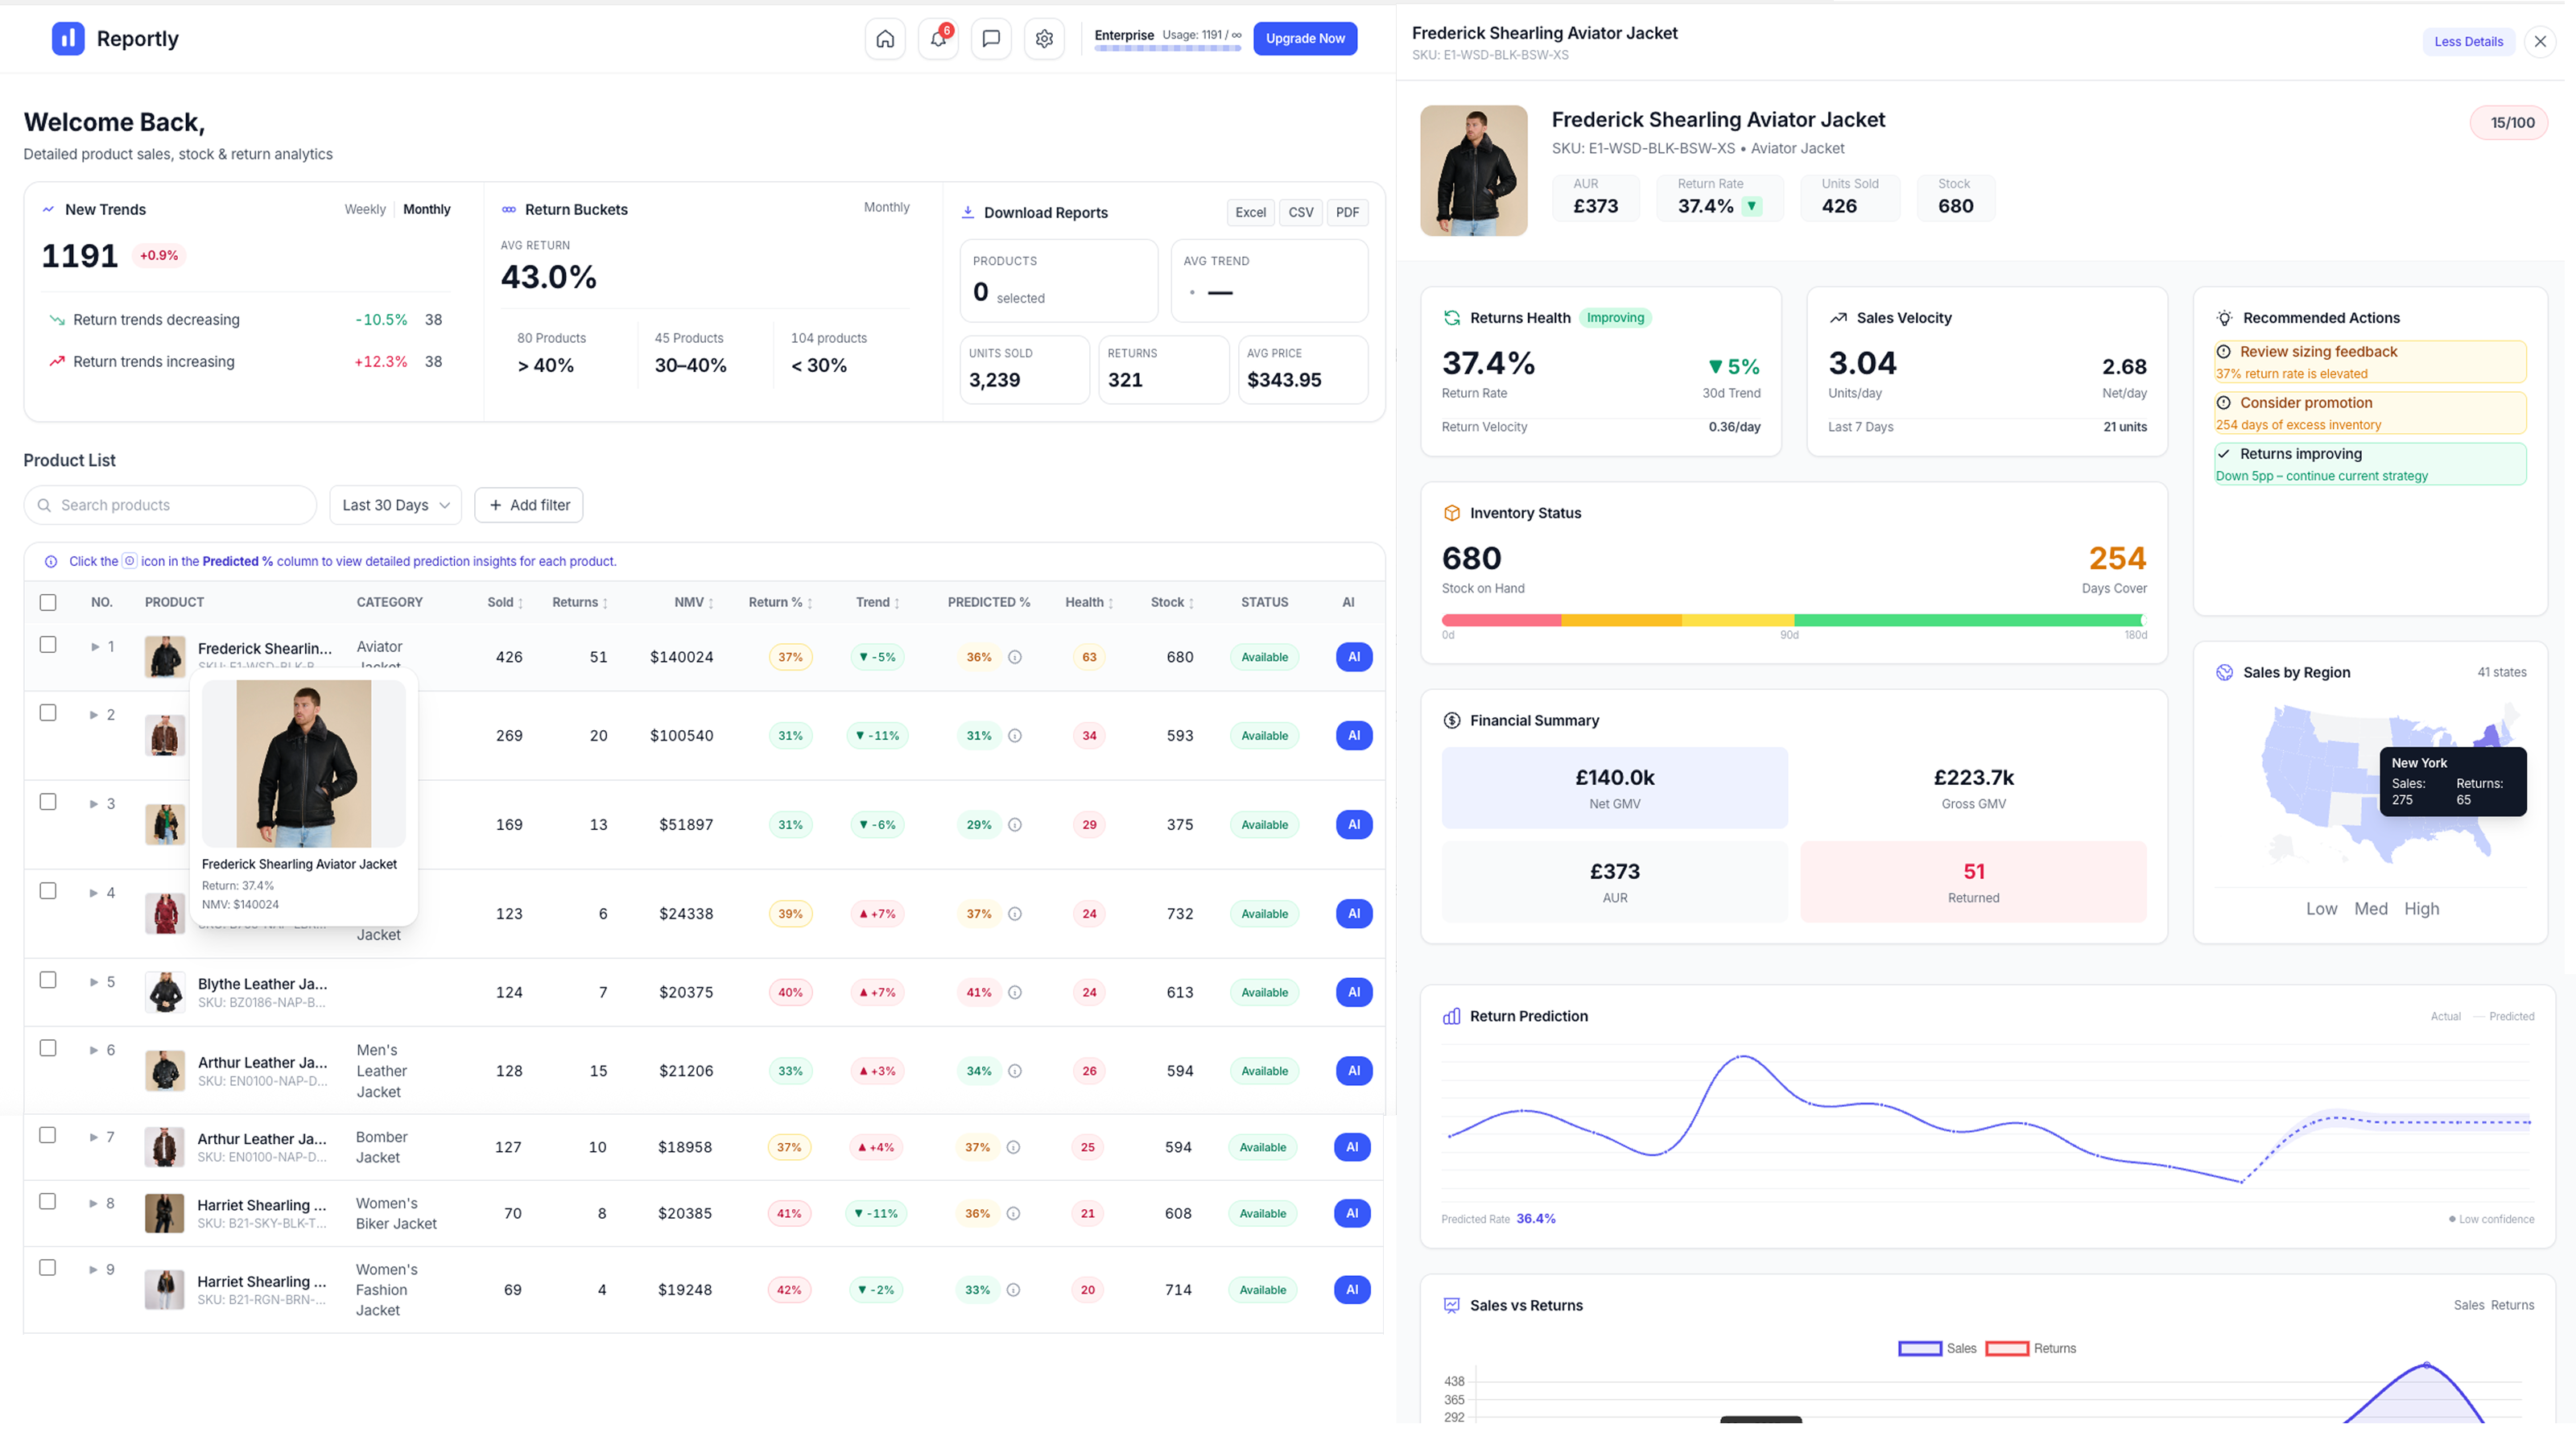2576x1449 pixels.
Task: Tick the select-all checkbox in table header
Action: [x=48, y=602]
